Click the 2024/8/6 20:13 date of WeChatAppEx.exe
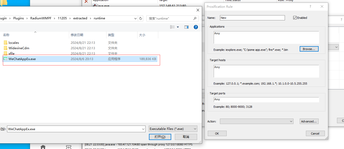The image size is (344, 149). point(82,59)
